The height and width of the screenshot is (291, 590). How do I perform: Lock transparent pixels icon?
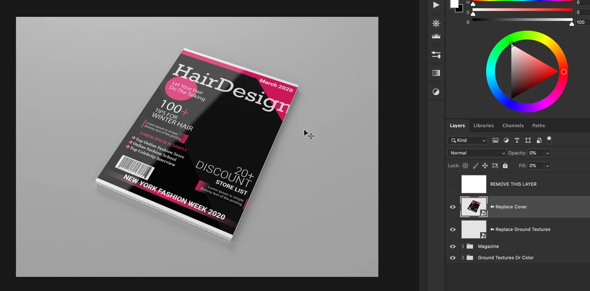click(x=465, y=166)
